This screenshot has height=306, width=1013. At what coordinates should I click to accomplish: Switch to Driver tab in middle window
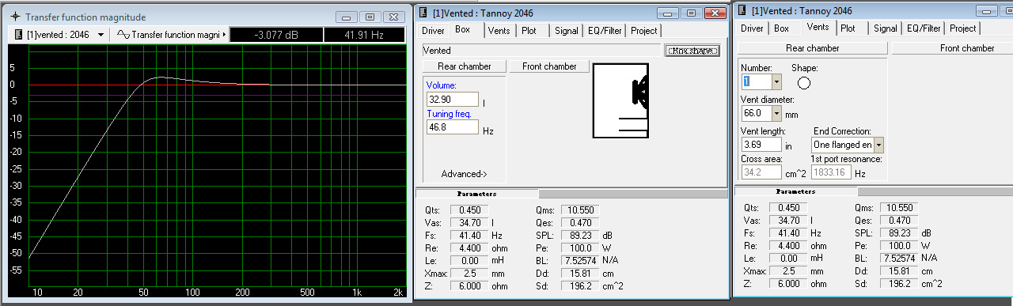433,30
